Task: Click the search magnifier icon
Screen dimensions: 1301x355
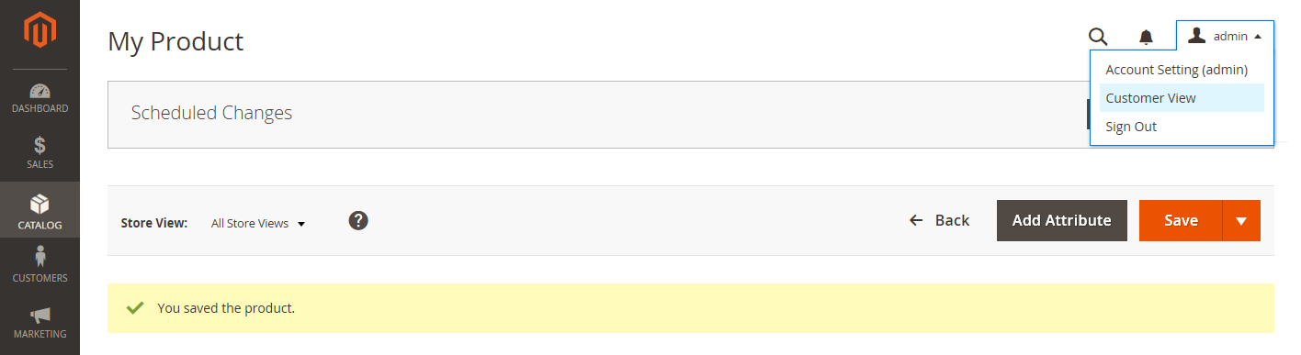Action: [1098, 37]
